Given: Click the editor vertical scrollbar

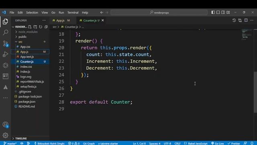Looking at the screenshot, I should click(x=255, y=92).
